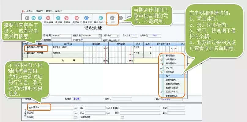This screenshot has height=122, width=247.
Task: Open the 立冲凭证号 lookup button
Action: coord(122,118)
